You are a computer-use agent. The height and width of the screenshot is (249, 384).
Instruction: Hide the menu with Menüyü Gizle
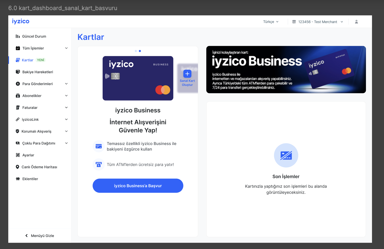(40, 236)
